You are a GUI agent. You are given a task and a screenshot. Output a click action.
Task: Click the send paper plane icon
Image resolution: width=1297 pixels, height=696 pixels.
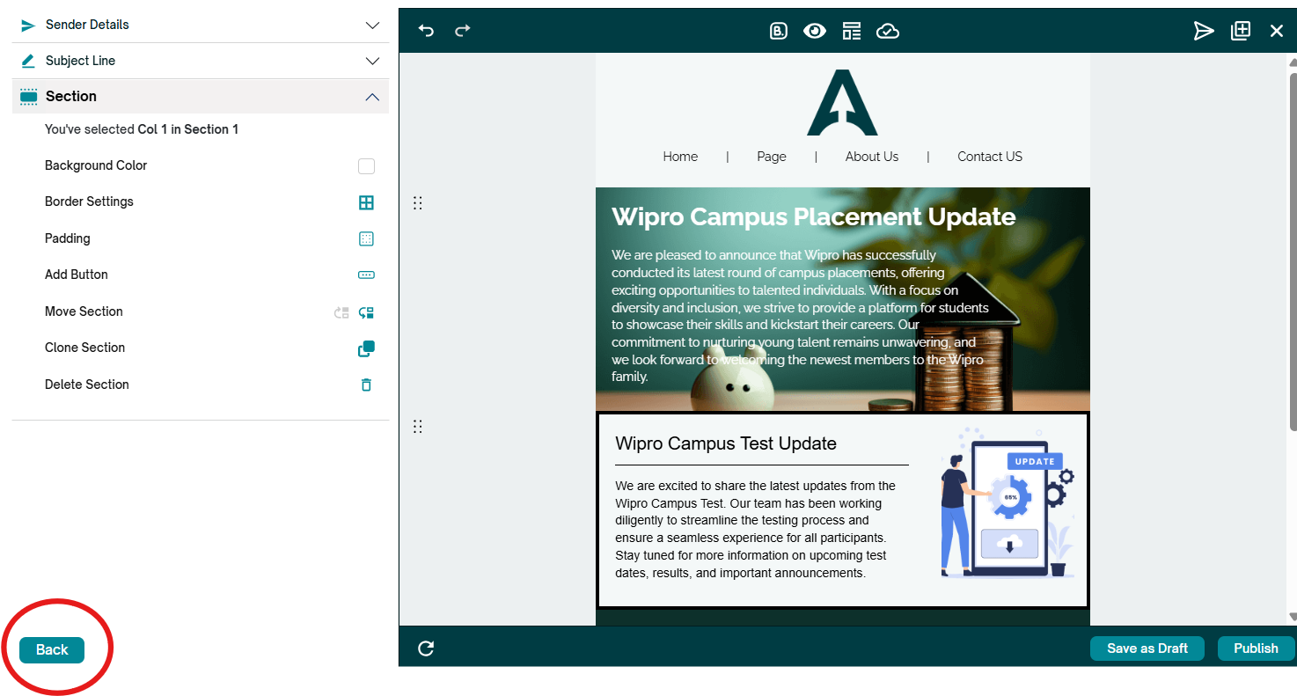pyautogui.click(x=1203, y=32)
